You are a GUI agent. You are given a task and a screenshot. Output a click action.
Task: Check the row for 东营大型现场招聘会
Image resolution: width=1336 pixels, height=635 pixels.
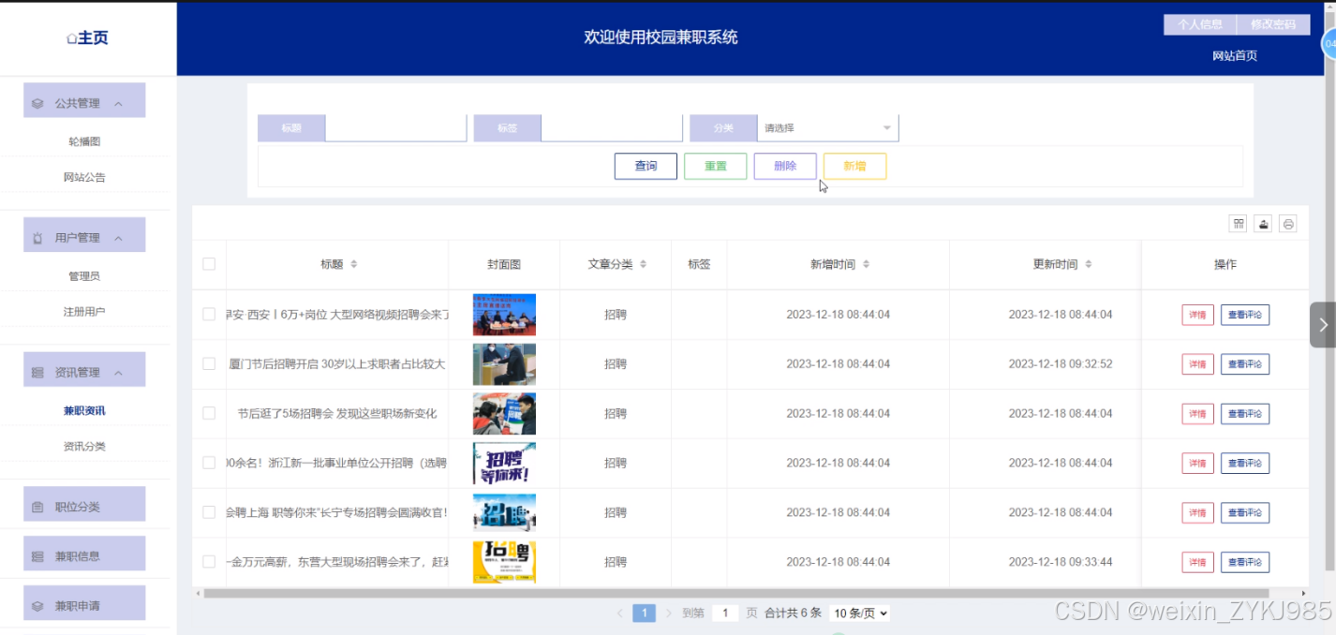pos(209,562)
